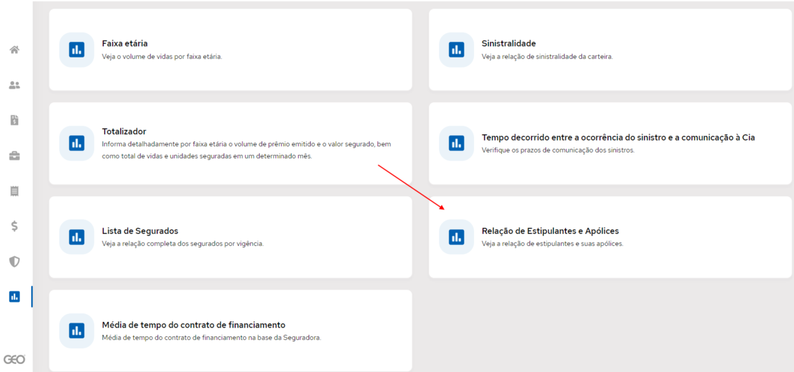Open the Lista de Segurados title
The image size is (794, 372).
(x=140, y=231)
